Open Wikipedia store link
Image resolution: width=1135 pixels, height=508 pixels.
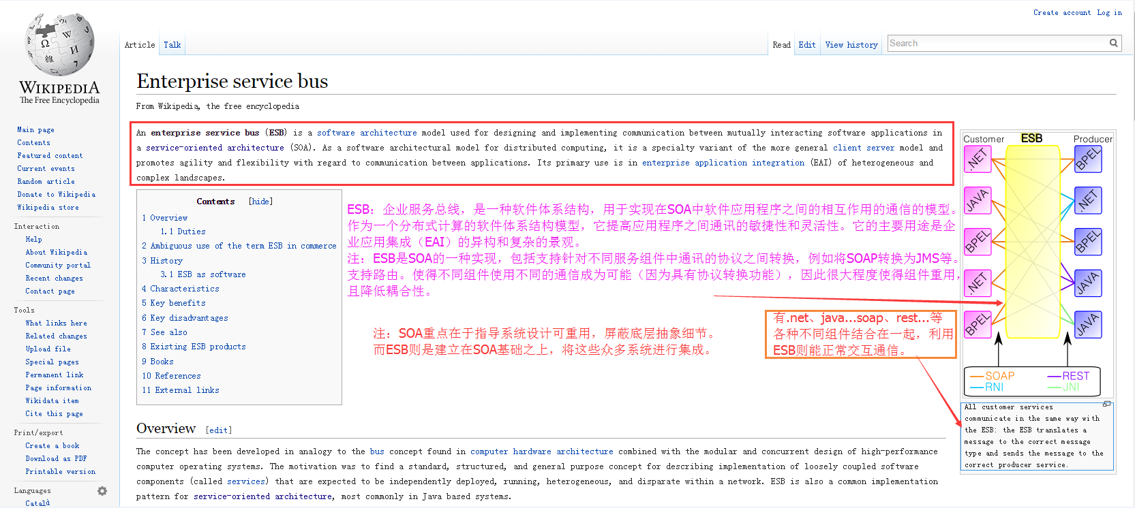pos(48,208)
